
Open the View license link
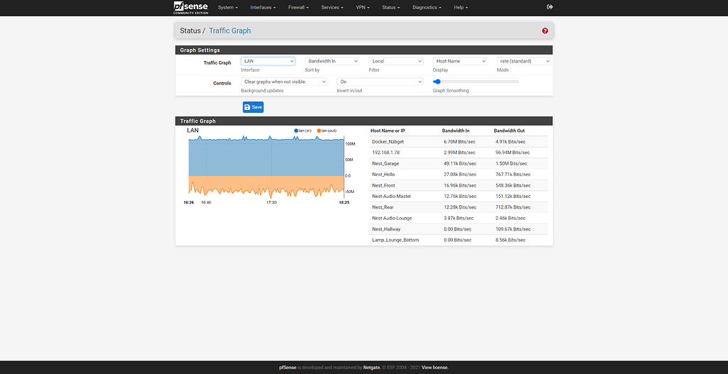point(435,368)
